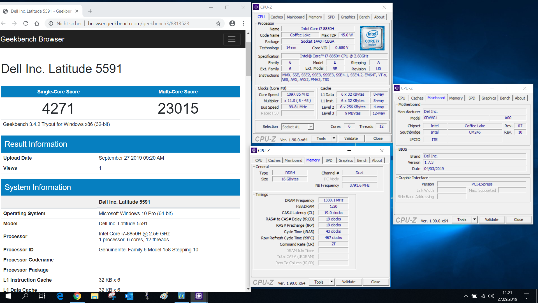Click the Level 3 cache value 9 MBytes
Image resolution: width=538 pixels, height=303 pixels.
pos(353,113)
